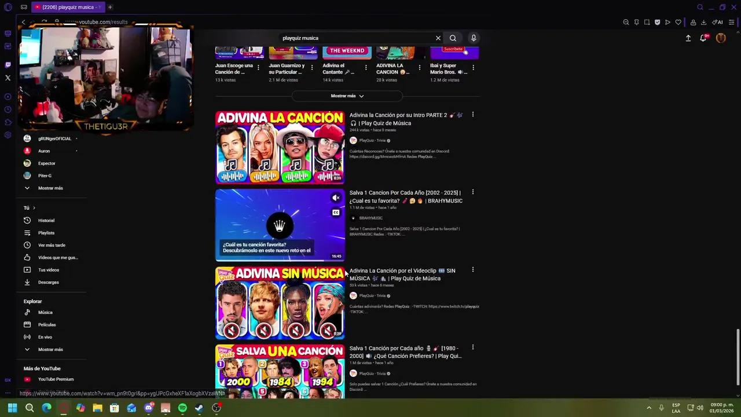
Task: Open YouTube Premium link in the sidebar
Action: coord(56,379)
